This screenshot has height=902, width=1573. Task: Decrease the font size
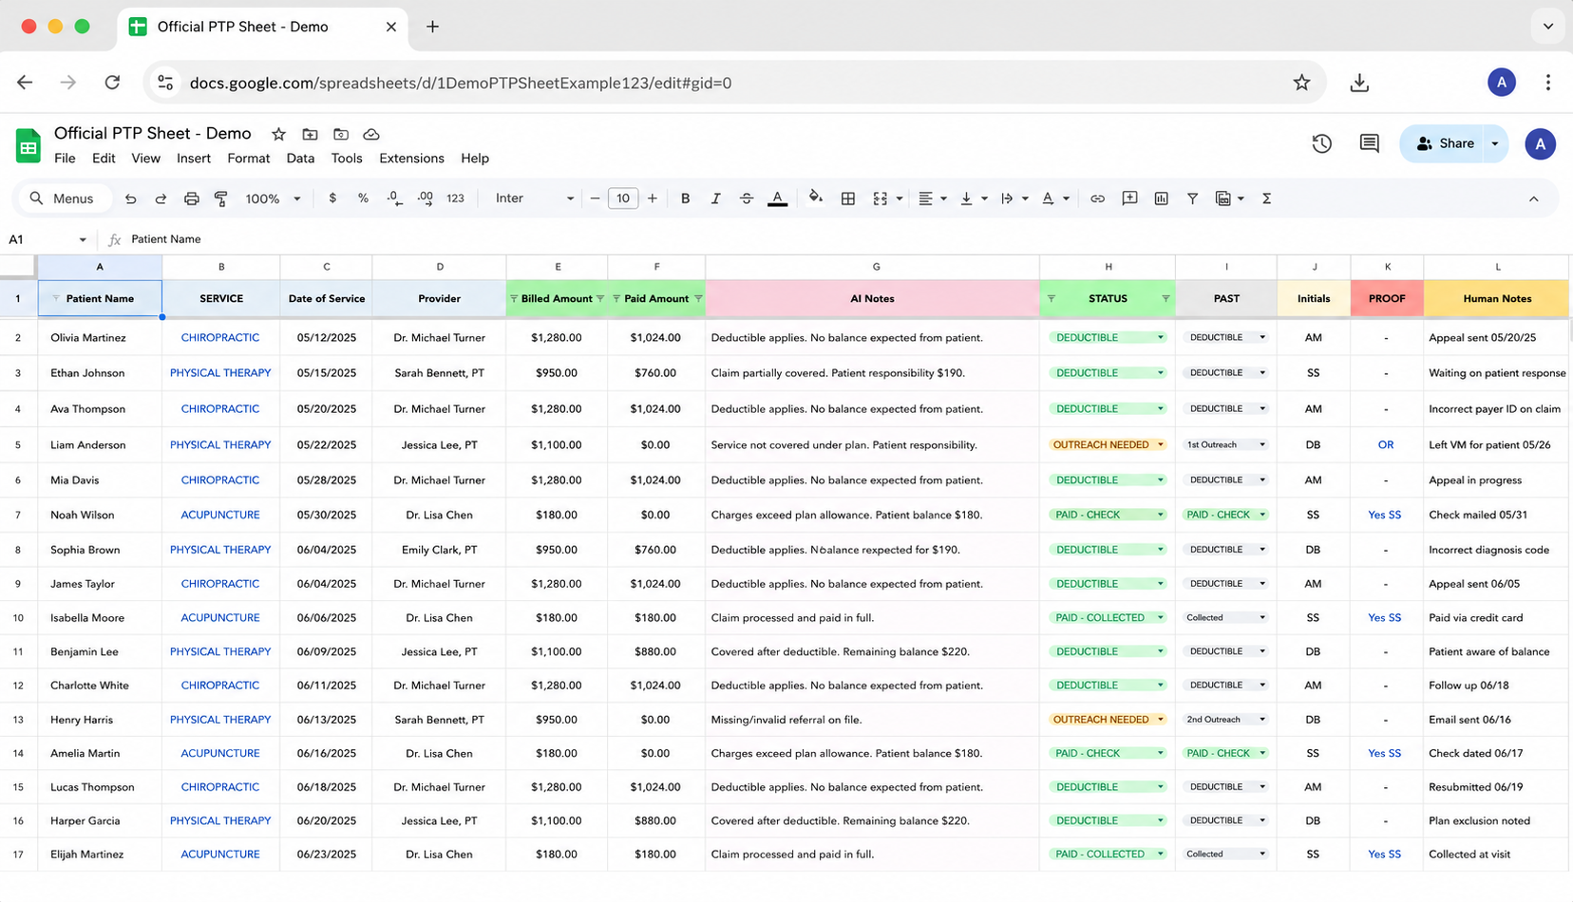(595, 198)
